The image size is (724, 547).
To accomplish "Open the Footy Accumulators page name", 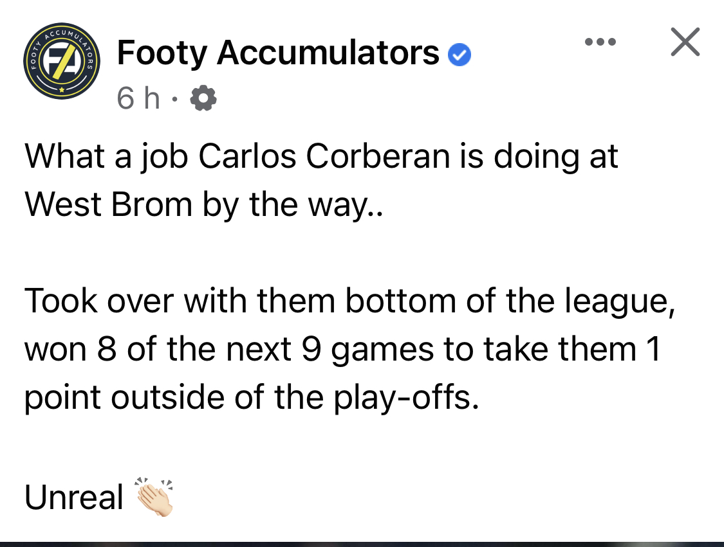I will click(278, 52).
